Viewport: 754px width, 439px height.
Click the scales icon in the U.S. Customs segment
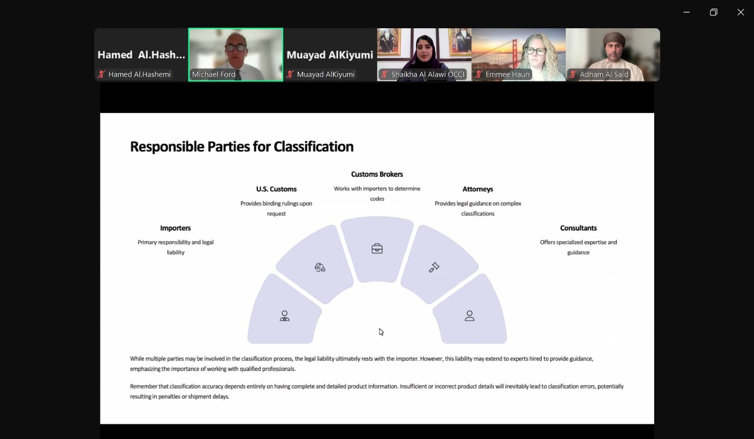click(320, 268)
